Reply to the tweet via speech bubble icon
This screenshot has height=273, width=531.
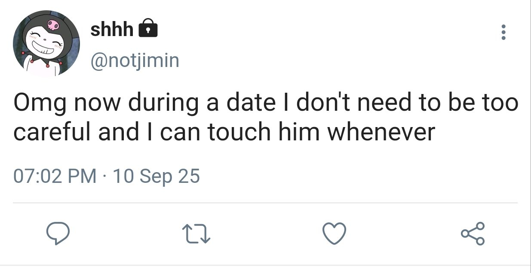point(58,234)
